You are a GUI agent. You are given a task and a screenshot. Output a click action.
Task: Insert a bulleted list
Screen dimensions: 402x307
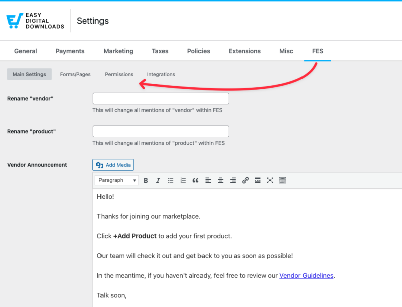(170, 180)
